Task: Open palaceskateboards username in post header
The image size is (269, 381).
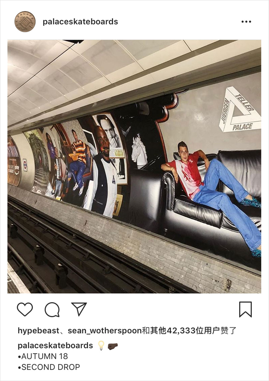Action: [80, 22]
